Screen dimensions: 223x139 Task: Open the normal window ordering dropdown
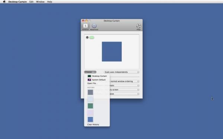(x=124, y=81)
